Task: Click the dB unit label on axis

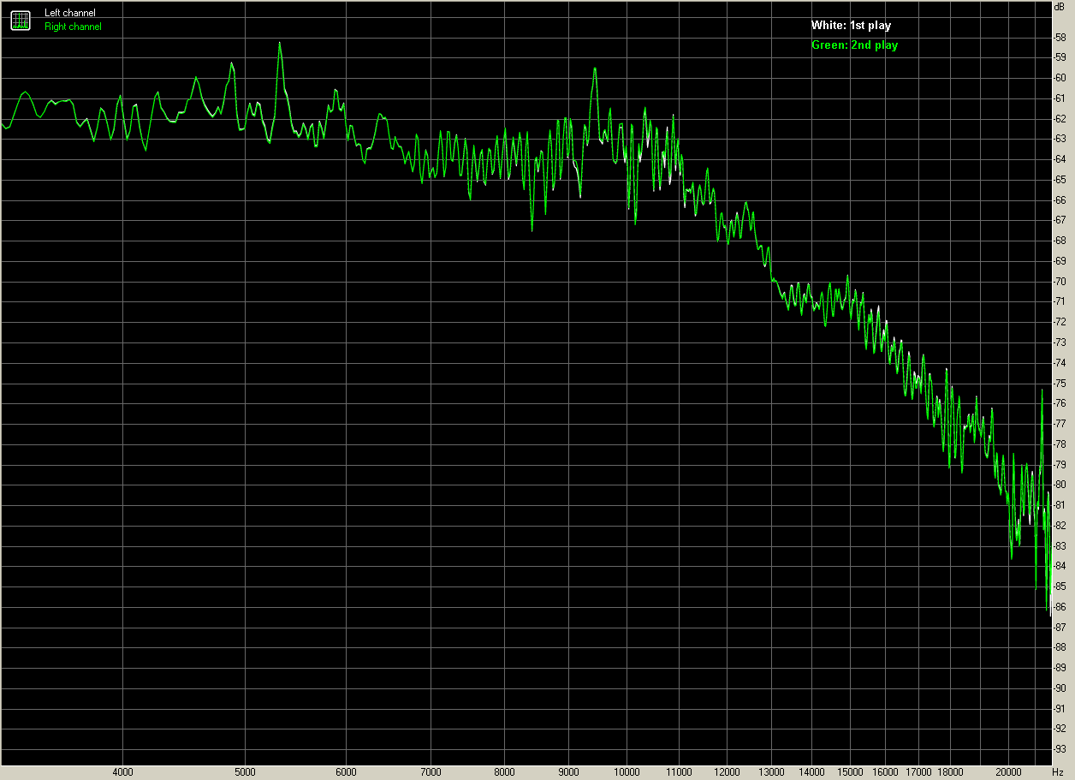Action: [1060, 6]
